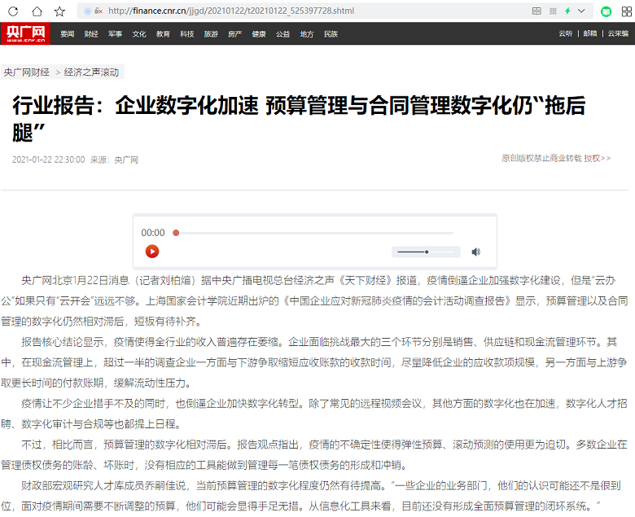Click the 央广网 logo
The height and width of the screenshot is (517, 635).
(x=24, y=34)
